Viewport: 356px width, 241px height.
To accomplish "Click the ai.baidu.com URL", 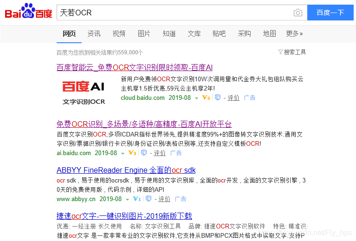I will coord(73,153).
